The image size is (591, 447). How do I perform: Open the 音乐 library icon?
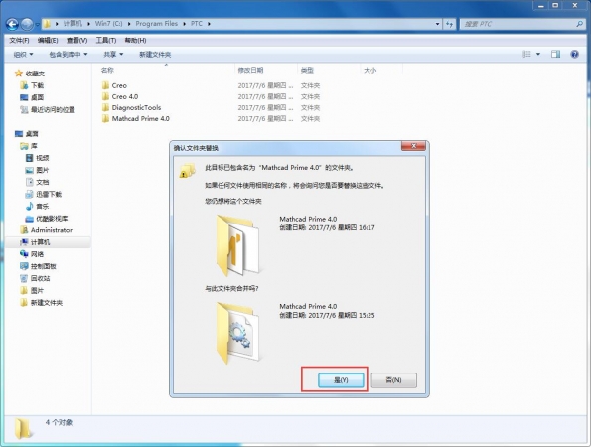[30, 207]
